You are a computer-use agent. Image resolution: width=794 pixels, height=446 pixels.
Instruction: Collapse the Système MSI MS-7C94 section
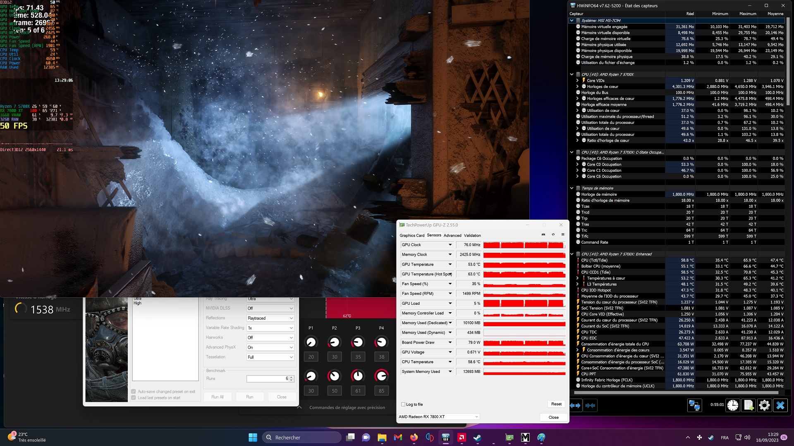(572, 20)
